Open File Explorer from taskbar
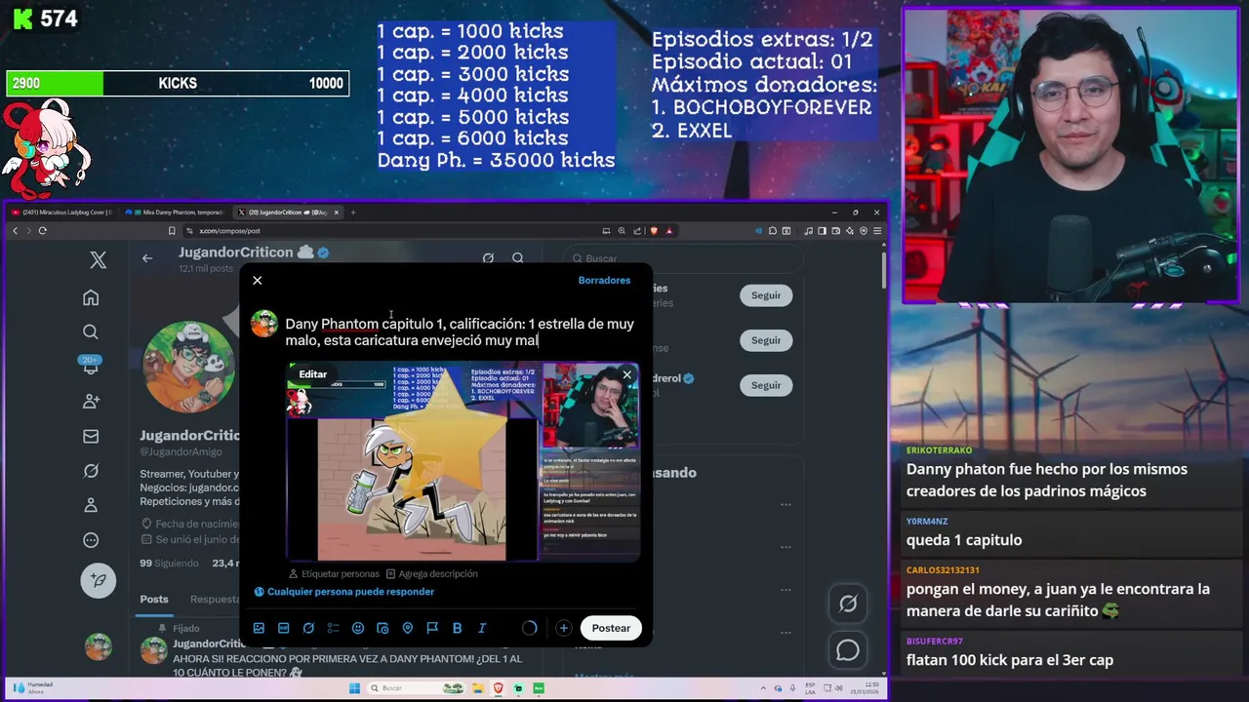The height and width of the screenshot is (702, 1249). (478, 688)
